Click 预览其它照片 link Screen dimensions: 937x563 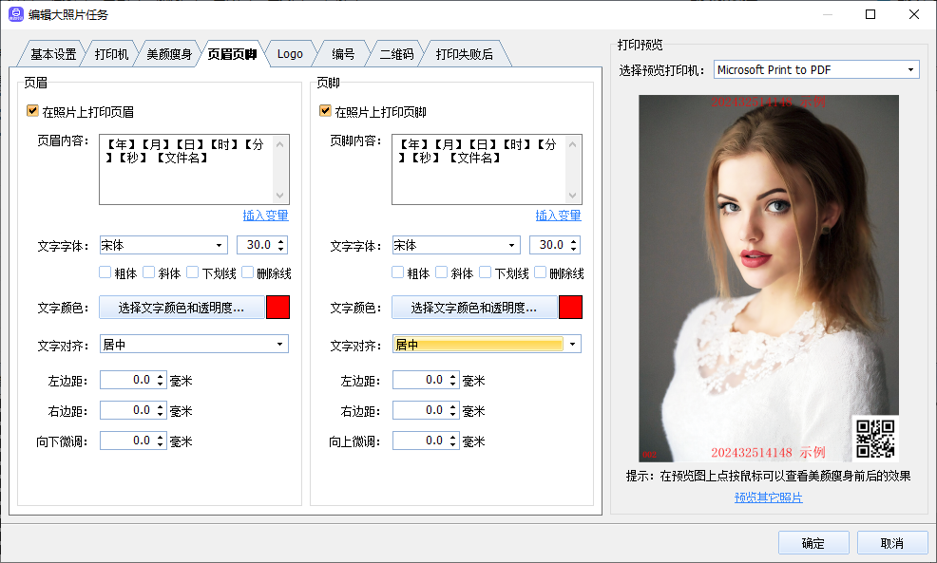coord(768,497)
